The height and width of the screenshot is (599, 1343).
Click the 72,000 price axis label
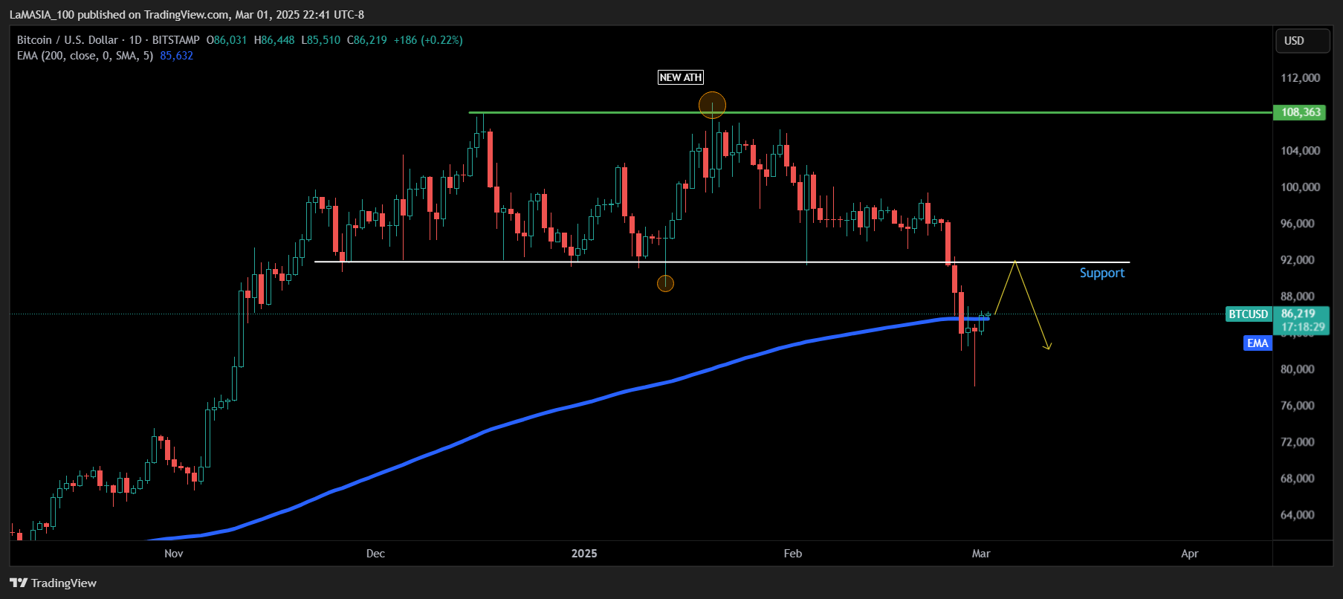pyautogui.click(x=1298, y=442)
